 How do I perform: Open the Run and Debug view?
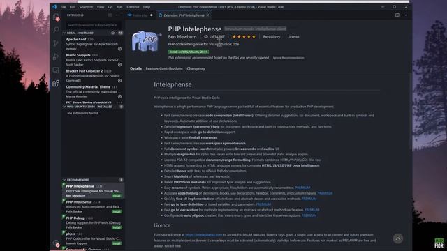(x=56, y=56)
